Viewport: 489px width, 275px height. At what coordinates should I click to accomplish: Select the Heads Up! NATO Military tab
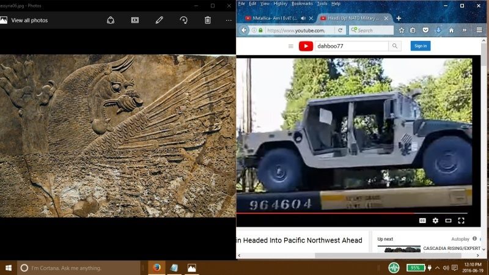[x=353, y=18]
